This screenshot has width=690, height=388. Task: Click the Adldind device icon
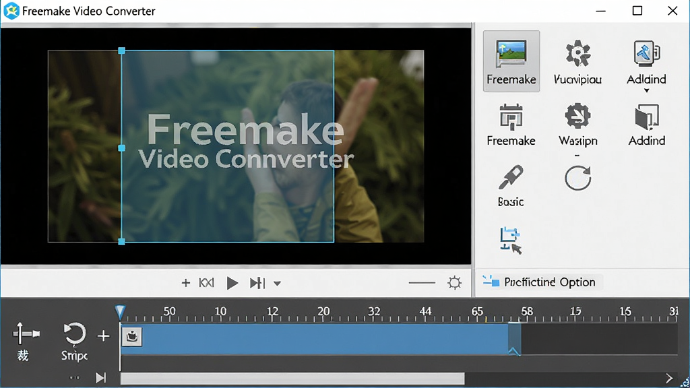646,54
